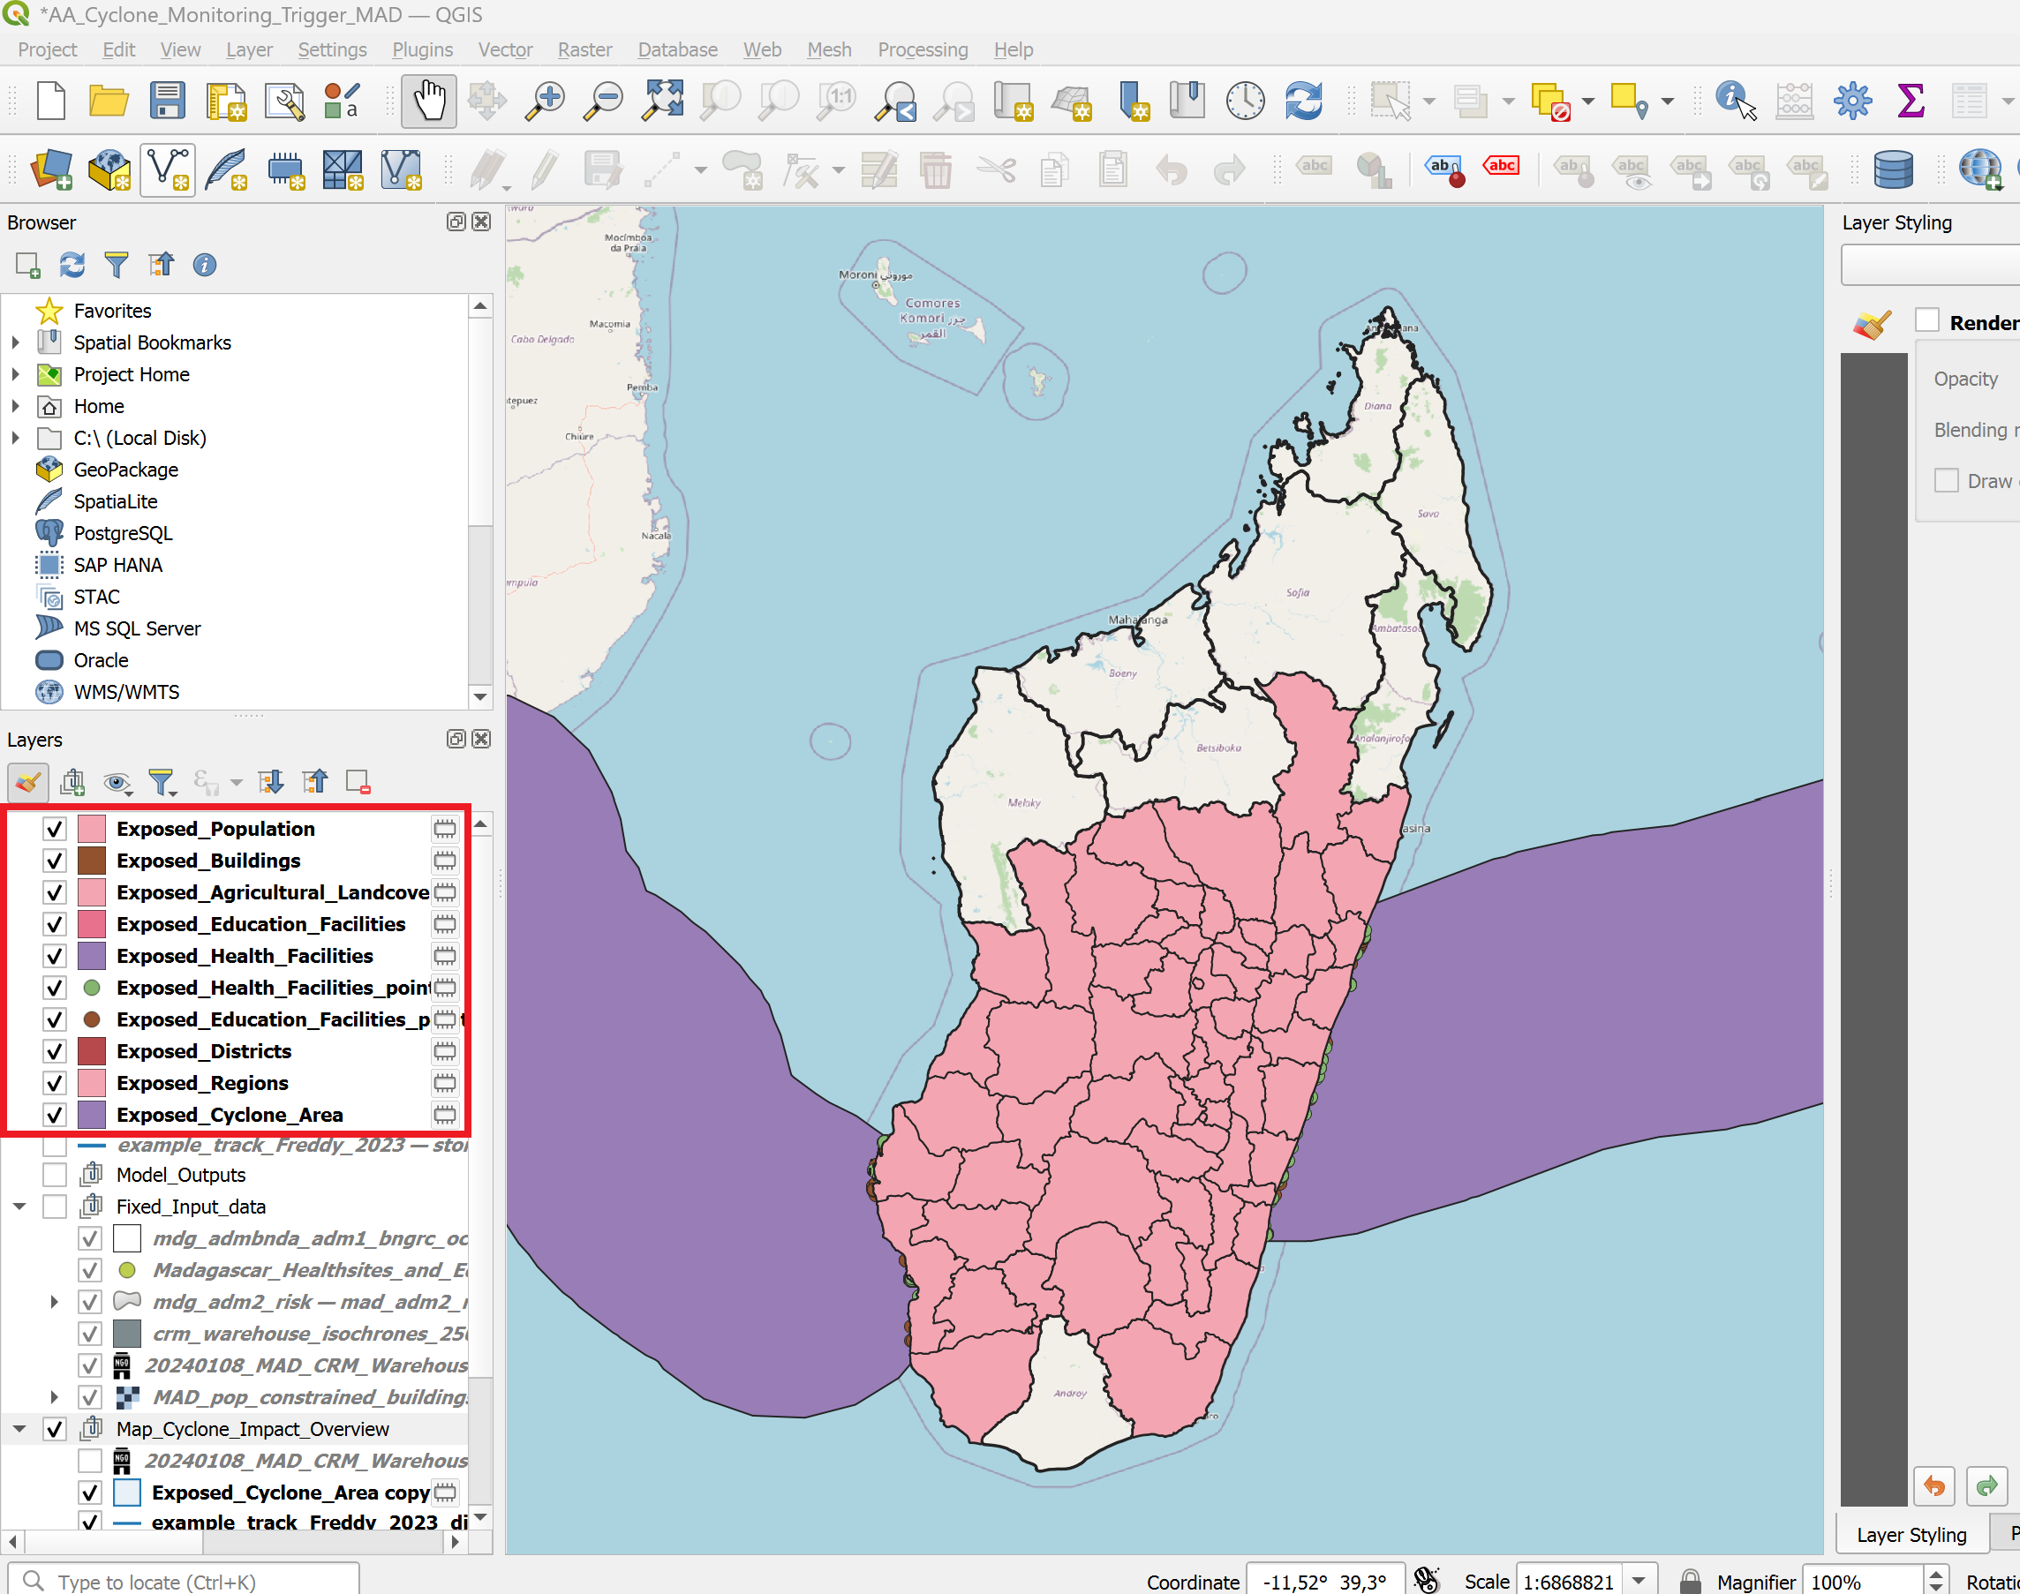The width and height of the screenshot is (2020, 1594).
Task: Select the Layer Styling bottom tab
Action: [1911, 1534]
